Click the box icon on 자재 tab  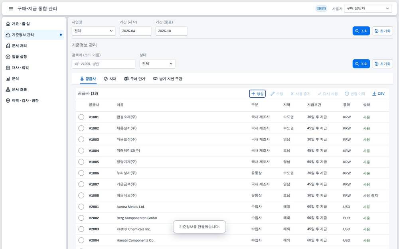[106, 79]
